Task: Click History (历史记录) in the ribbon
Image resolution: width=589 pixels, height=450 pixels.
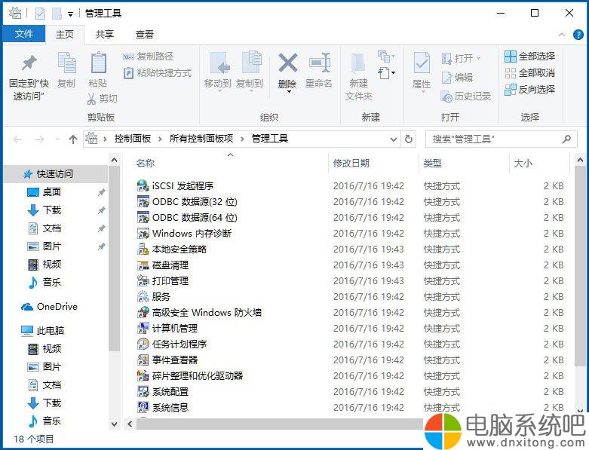Action: (x=466, y=96)
